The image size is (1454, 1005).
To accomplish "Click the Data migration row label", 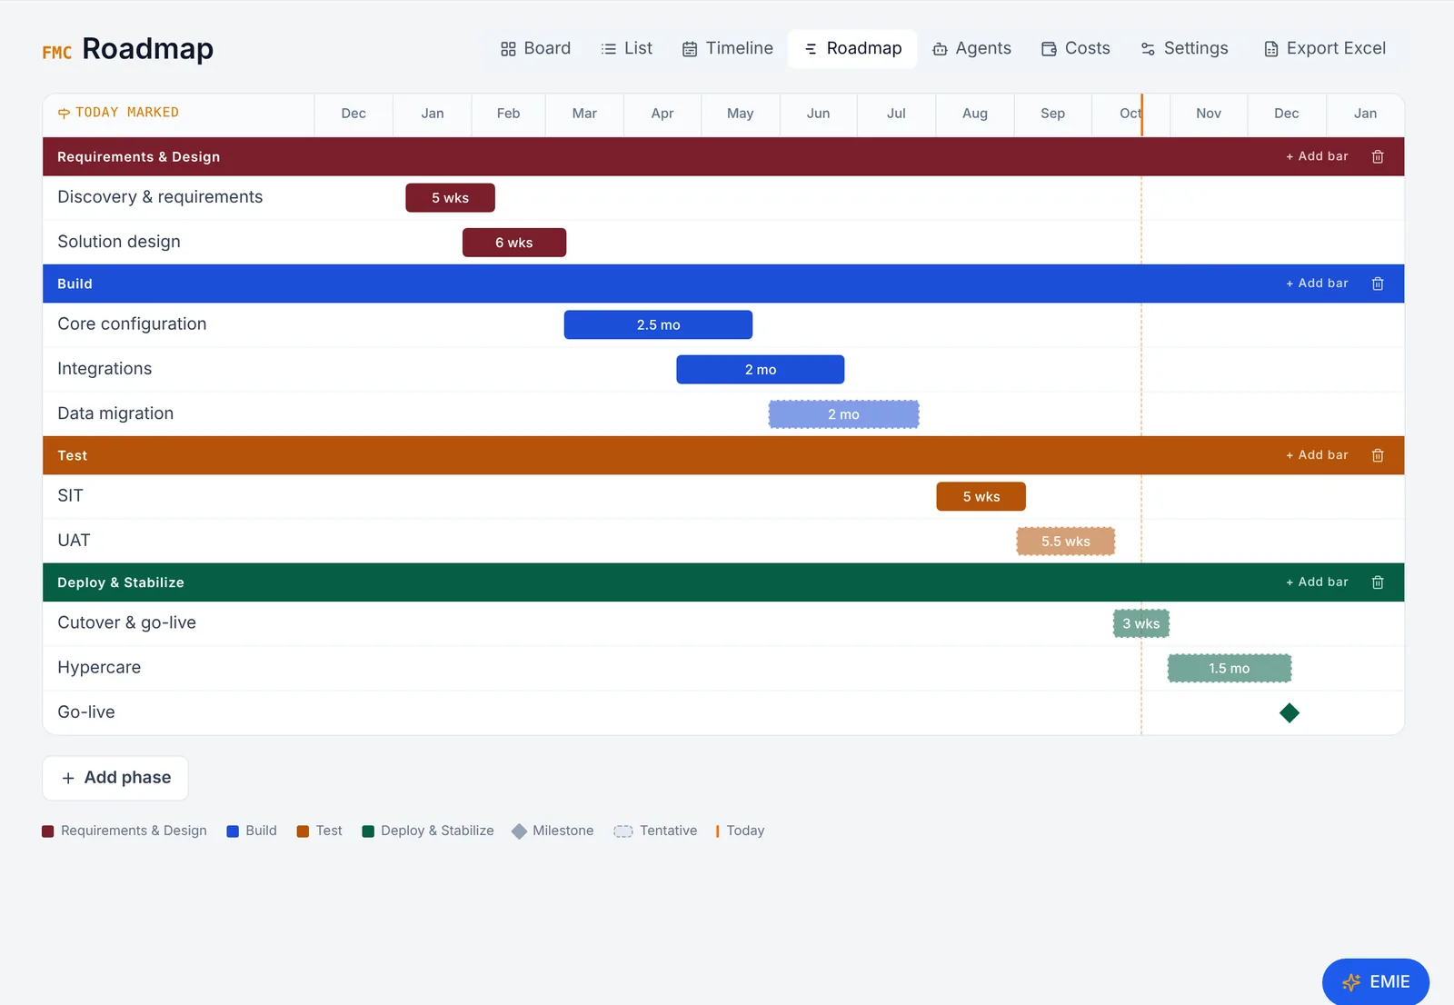I will [115, 413].
